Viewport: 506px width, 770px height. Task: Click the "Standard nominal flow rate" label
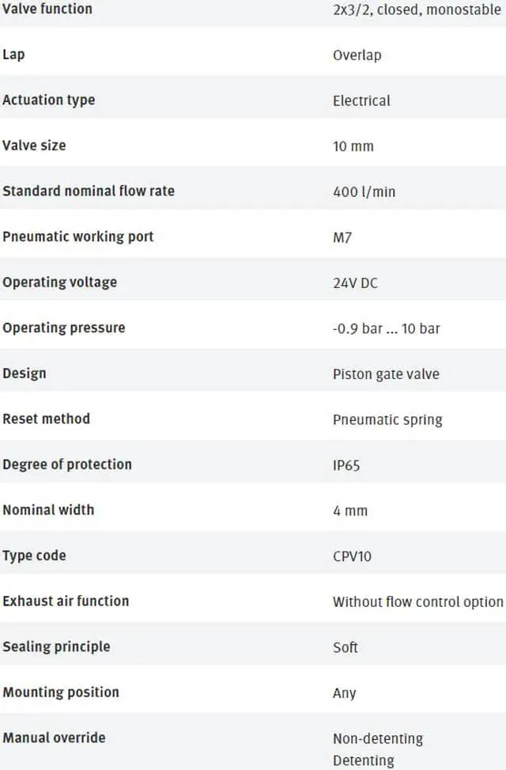(x=89, y=191)
